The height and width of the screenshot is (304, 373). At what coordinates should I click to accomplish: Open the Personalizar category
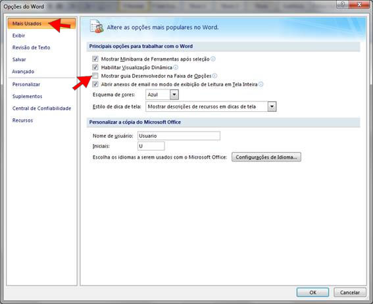coord(26,84)
